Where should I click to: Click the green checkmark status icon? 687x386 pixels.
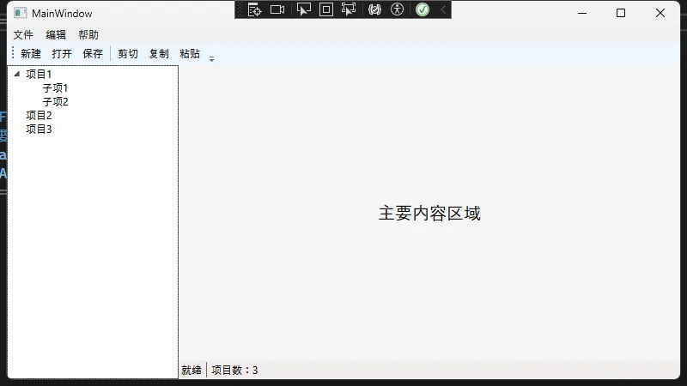coord(423,9)
